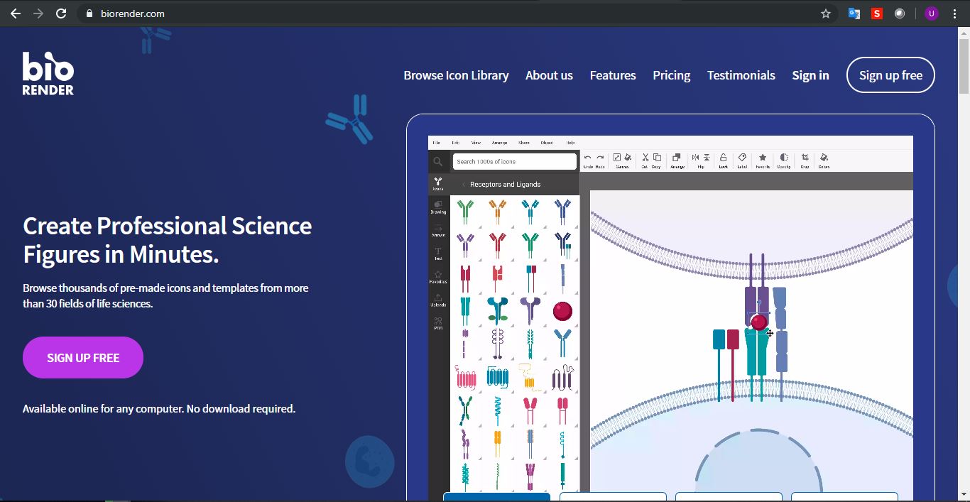
Task: Click the Favorite star icon in toolbar
Action: click(x=763, y=158)
